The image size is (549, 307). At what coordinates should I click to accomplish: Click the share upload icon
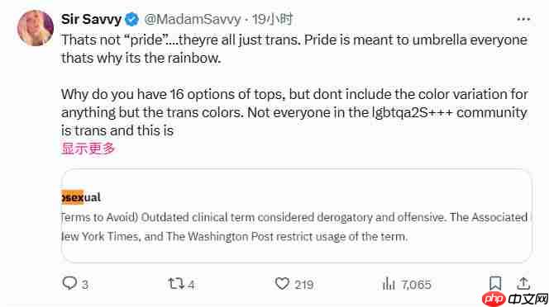pos(523,283)
